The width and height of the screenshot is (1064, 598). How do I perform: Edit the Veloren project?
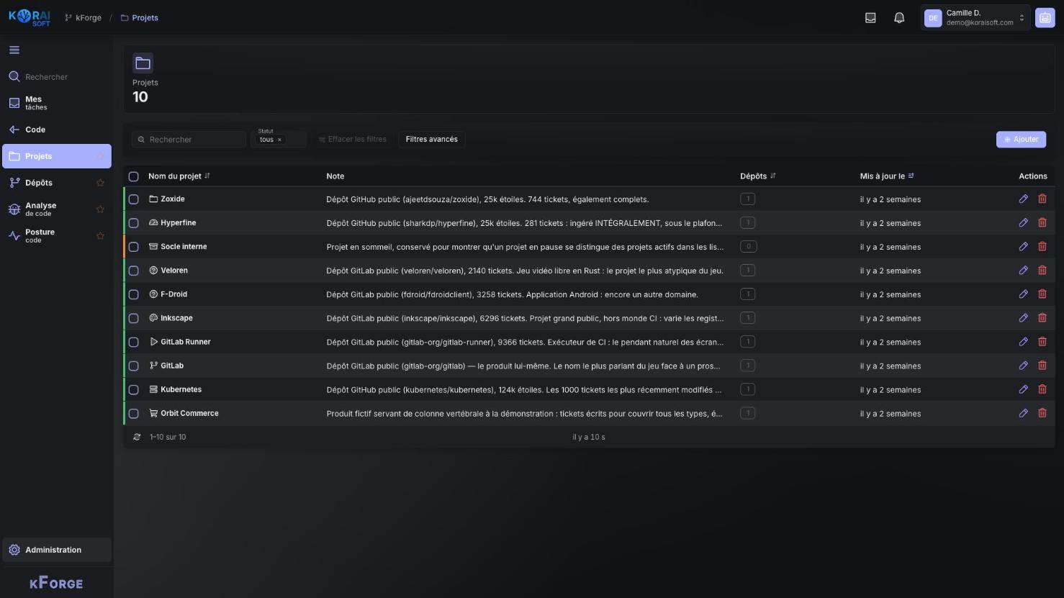pyautogui.click(x=1023, y=270)
